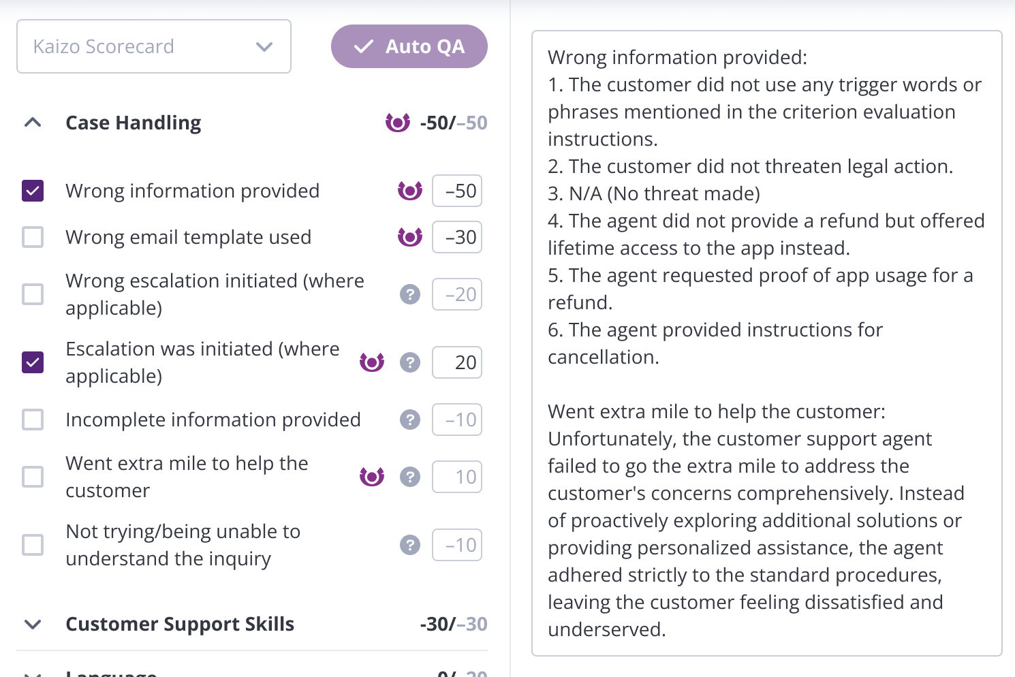Click Auto QA icon next to Escalation was initiated

point(372,362)
